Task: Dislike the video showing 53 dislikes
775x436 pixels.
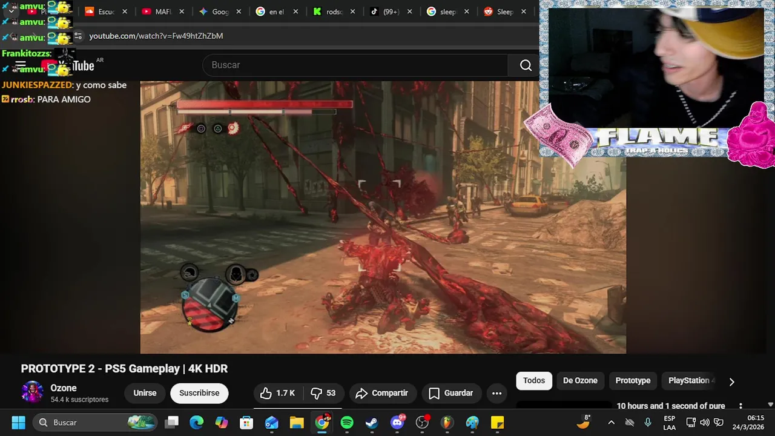Action: (x=323, y=393)
